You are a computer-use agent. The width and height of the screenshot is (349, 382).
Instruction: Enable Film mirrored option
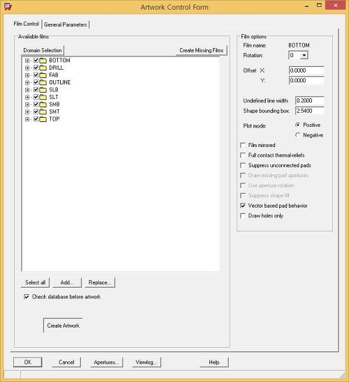coord(243,145)
